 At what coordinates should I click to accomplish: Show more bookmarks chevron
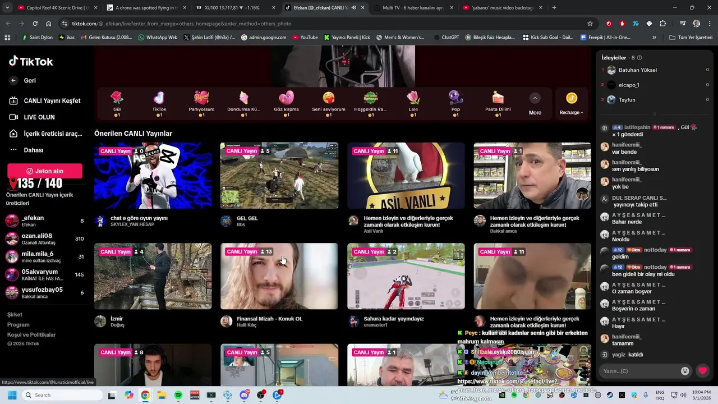[x=654, y=38]
